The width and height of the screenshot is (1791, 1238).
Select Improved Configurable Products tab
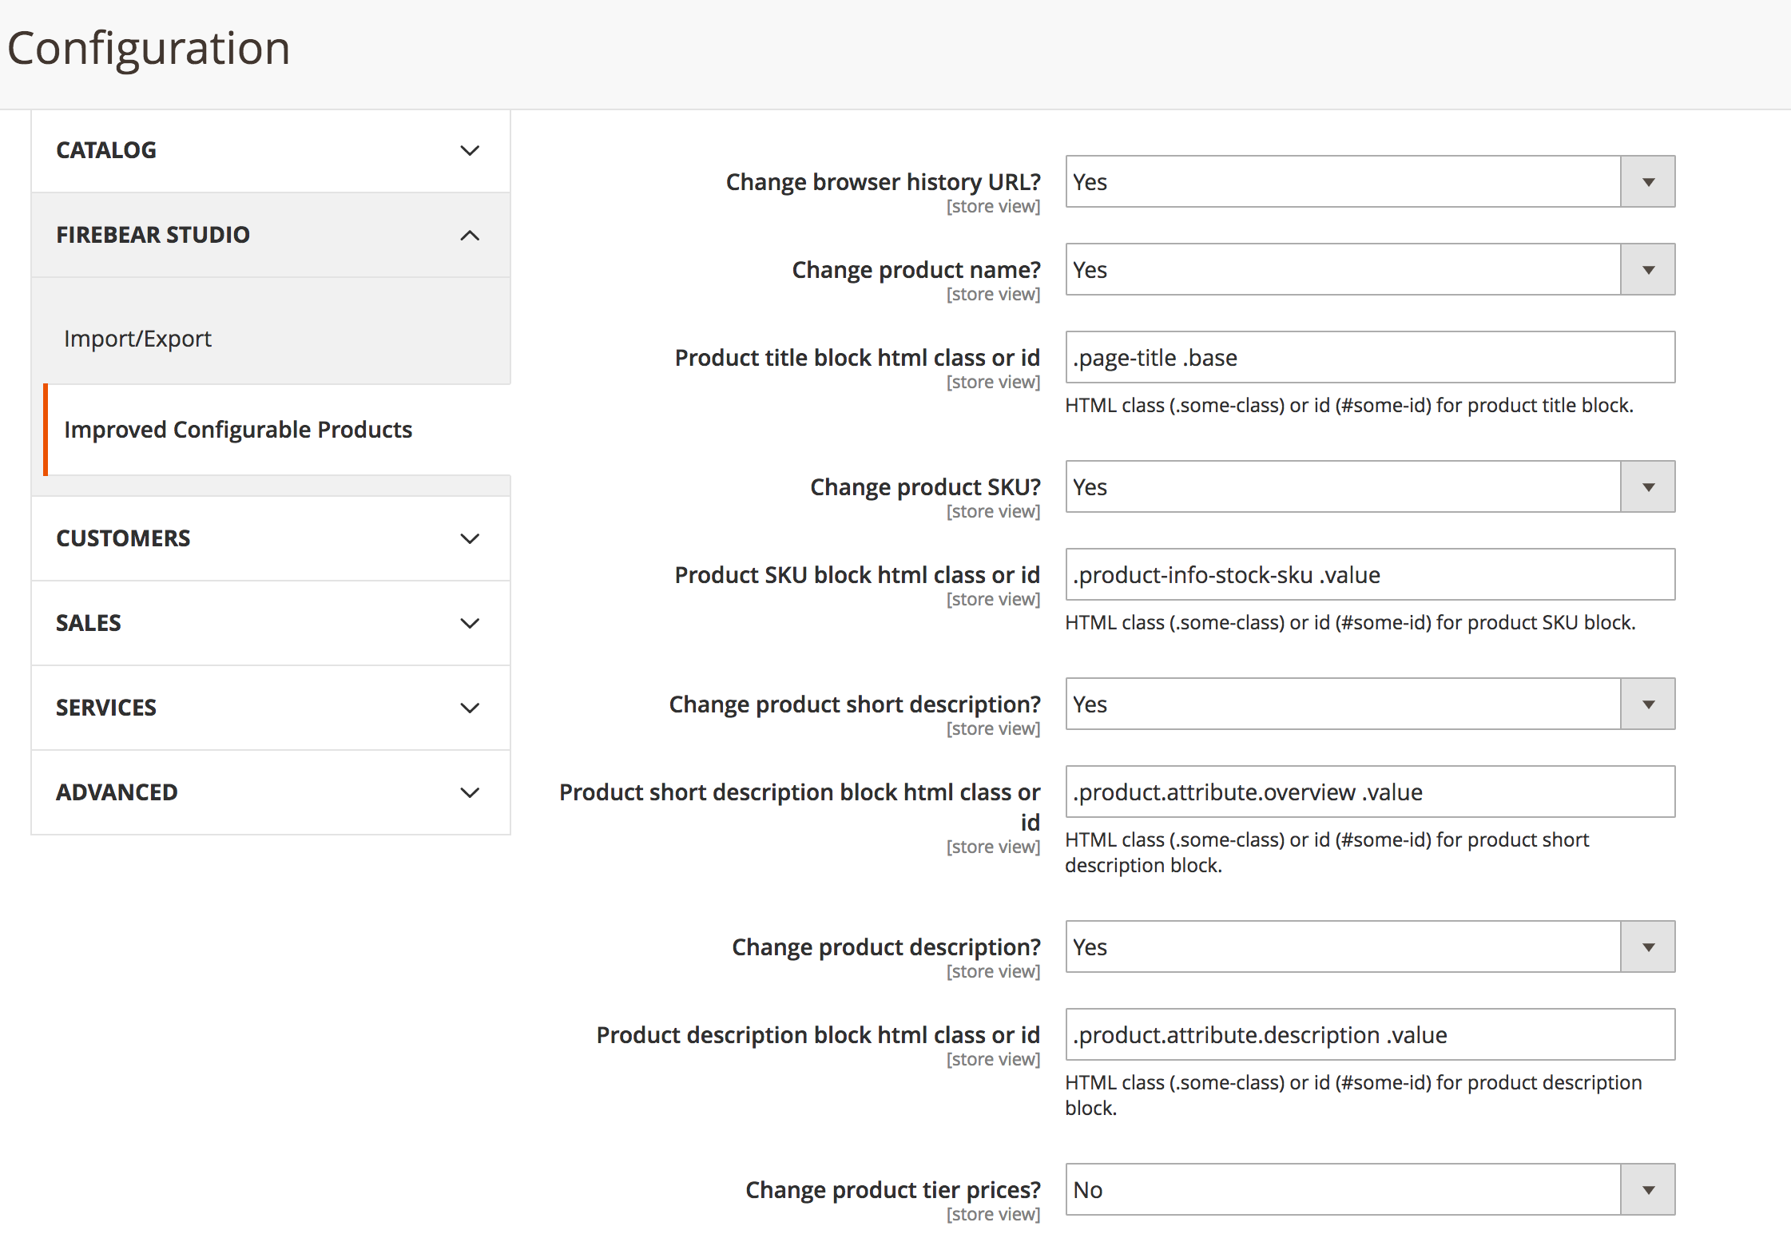pyautogui.click(x=238, y=430)
